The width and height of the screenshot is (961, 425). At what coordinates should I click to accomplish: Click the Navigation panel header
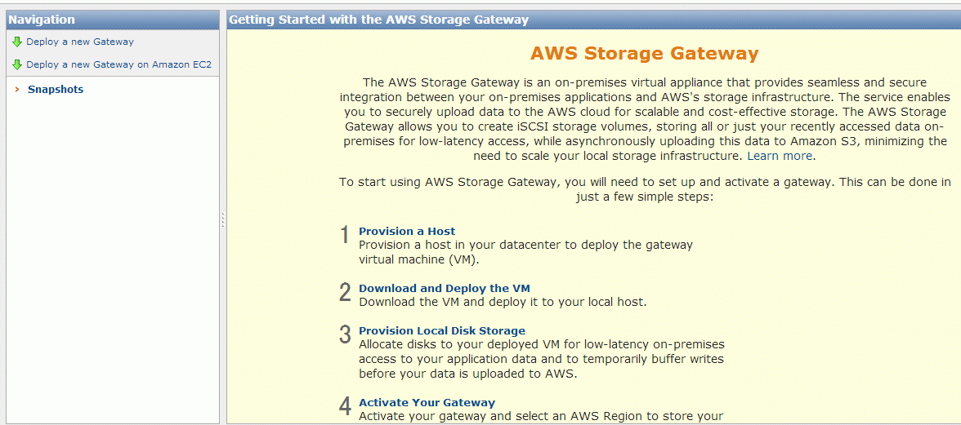point(113,20)
